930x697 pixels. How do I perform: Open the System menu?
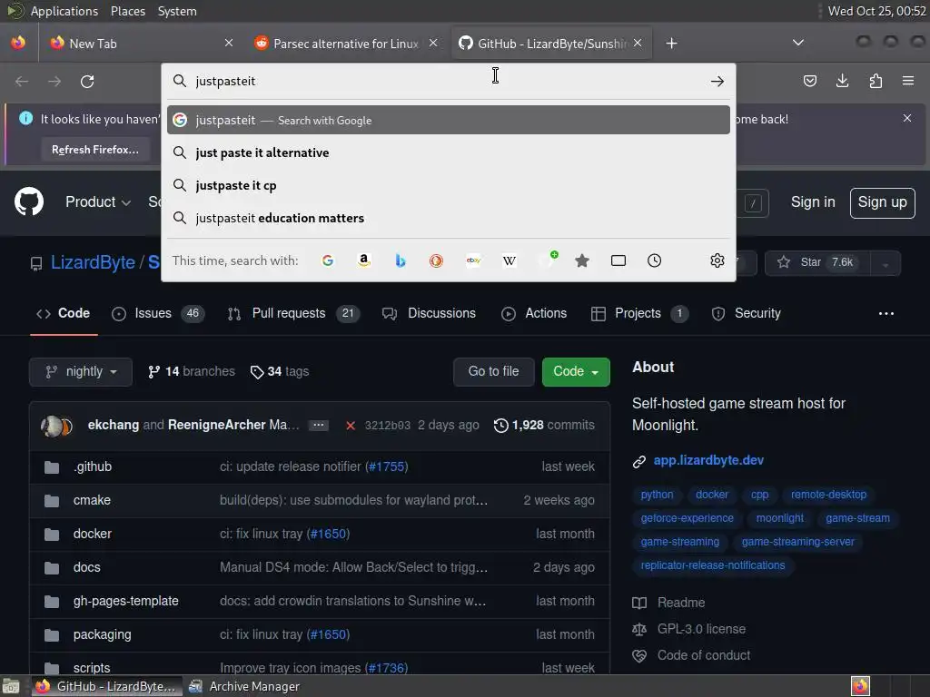[177, 11]
